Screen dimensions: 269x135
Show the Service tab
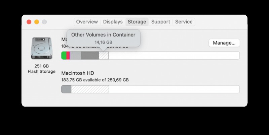pos(184,22)
